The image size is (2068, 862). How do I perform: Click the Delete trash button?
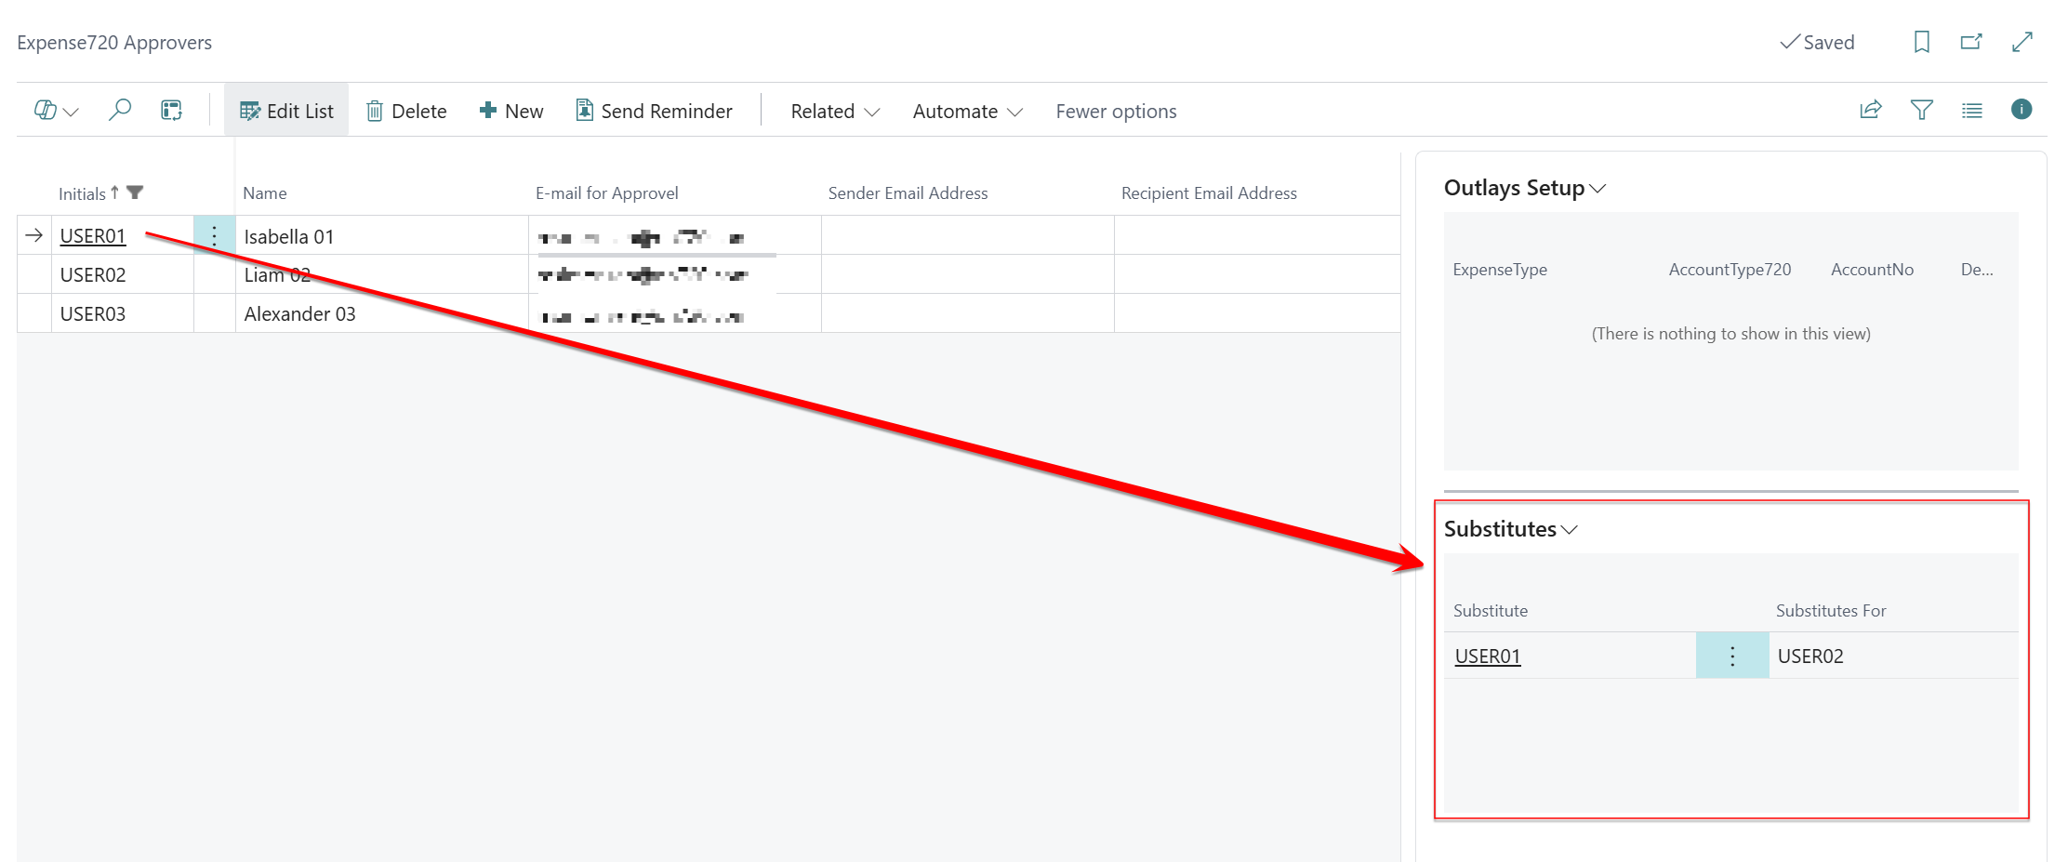[406, 111]
